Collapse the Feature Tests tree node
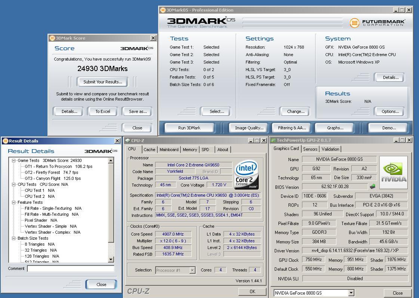419x298 pixels. [13, 202]
